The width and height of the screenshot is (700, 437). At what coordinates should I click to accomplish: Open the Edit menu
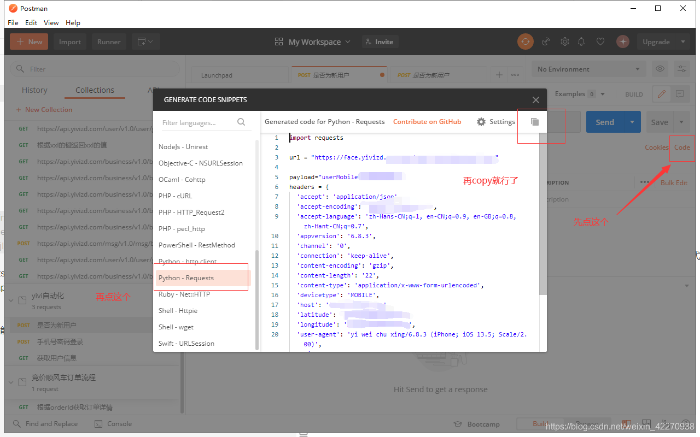(x=31, y=22)
